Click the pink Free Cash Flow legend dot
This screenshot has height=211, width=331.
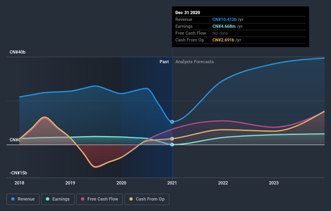(83, 199)
